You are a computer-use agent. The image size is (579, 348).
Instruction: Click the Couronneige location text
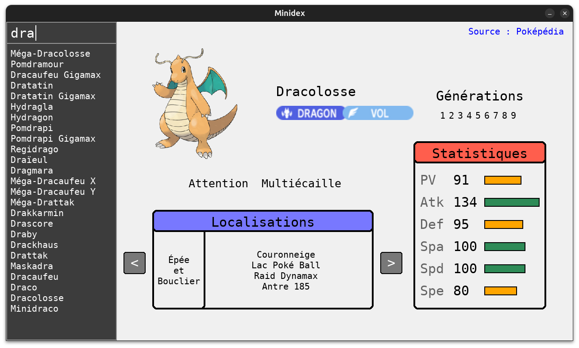[286, 255]
